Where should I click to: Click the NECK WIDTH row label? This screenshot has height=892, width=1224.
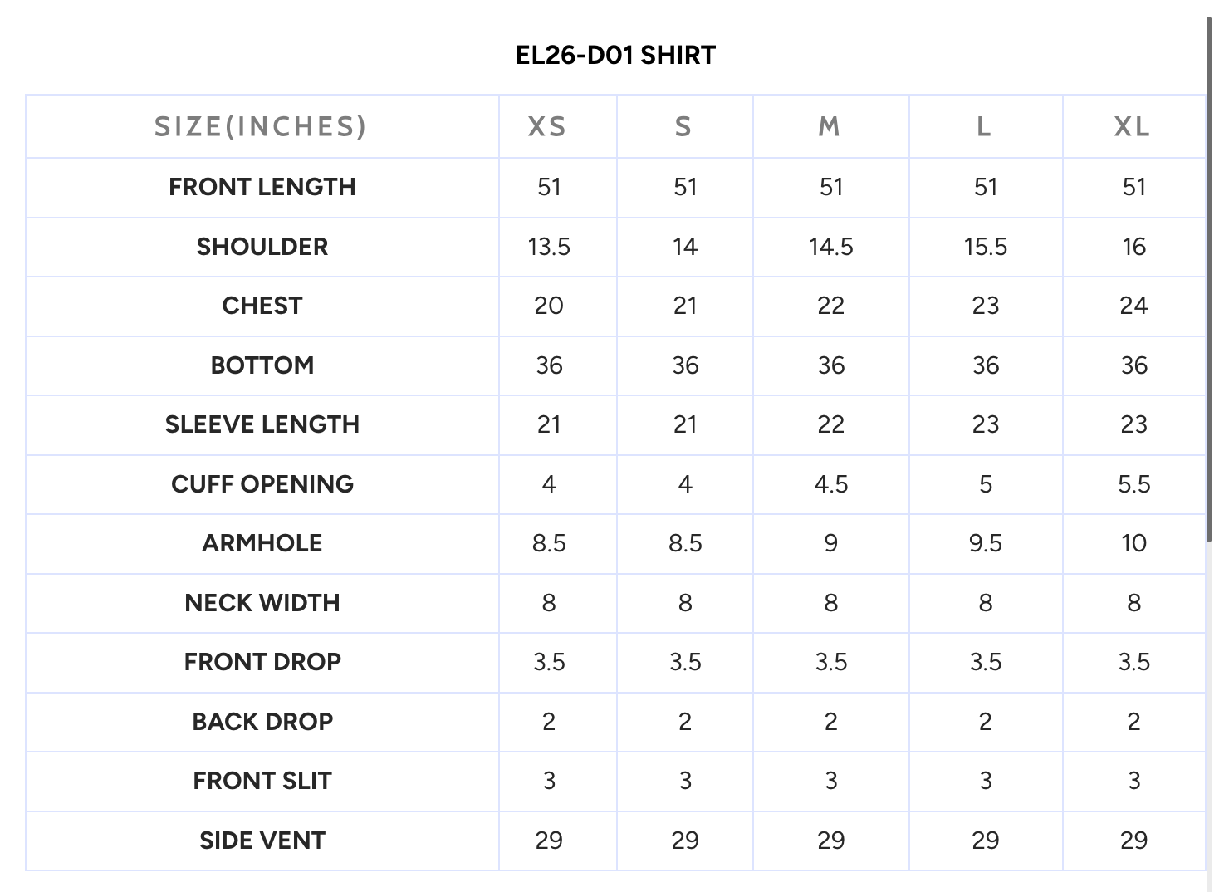[262, 603]
